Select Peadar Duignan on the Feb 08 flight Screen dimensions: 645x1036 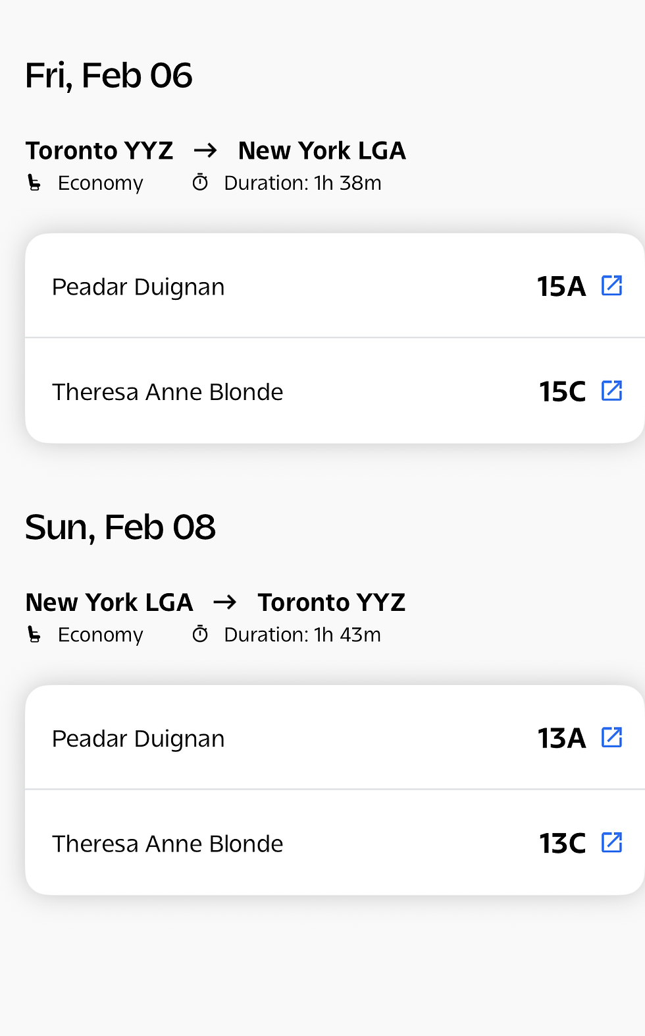tap(138, 739)
